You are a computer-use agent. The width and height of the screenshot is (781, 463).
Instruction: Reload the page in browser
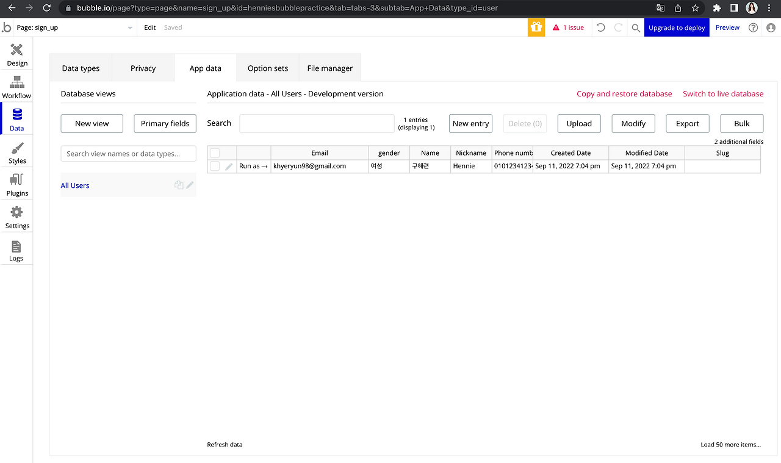click(x=47, y=8)
